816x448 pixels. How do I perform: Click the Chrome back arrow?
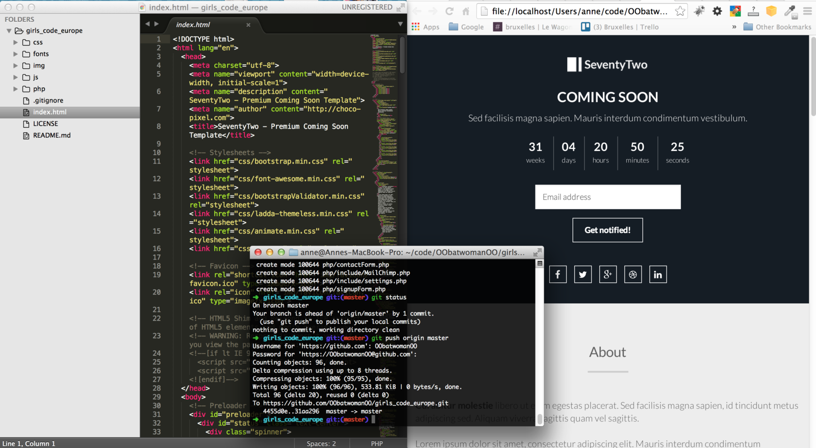(417, 11)
